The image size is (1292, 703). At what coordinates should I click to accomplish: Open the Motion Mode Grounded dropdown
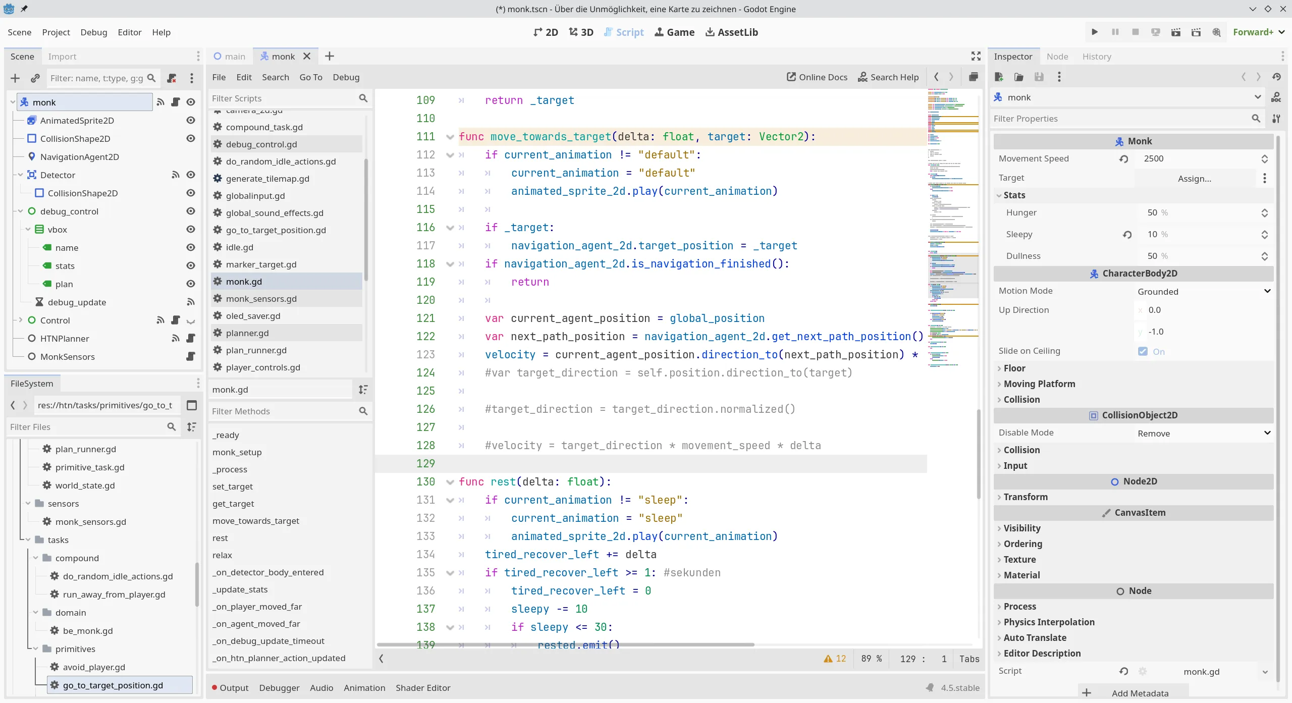click(x=1203, y=291)
